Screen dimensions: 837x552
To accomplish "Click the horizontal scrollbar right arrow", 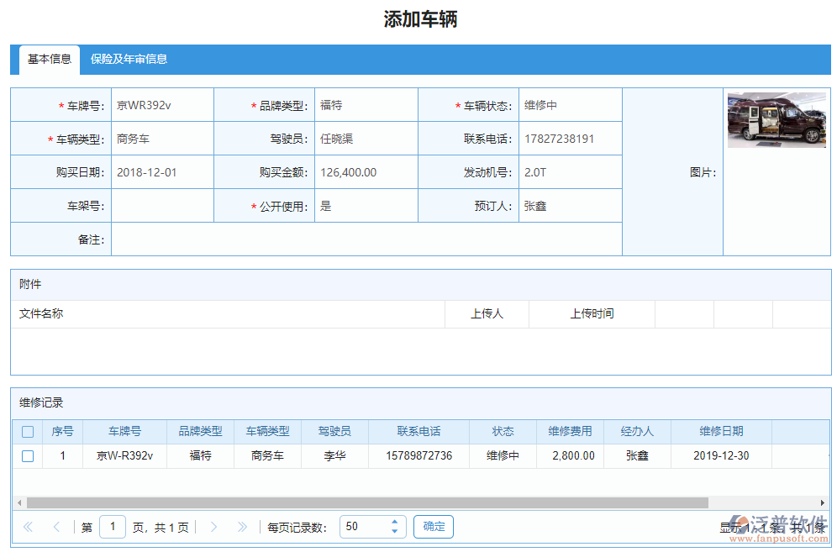I will pyautogui.click(x=824, y=502).
